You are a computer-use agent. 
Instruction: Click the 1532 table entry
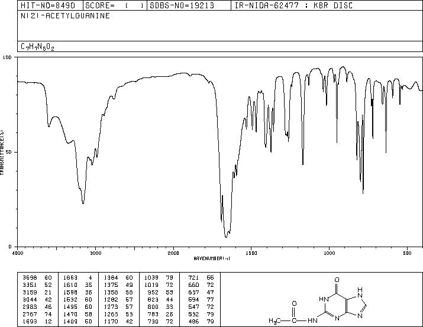coord(70,299)
